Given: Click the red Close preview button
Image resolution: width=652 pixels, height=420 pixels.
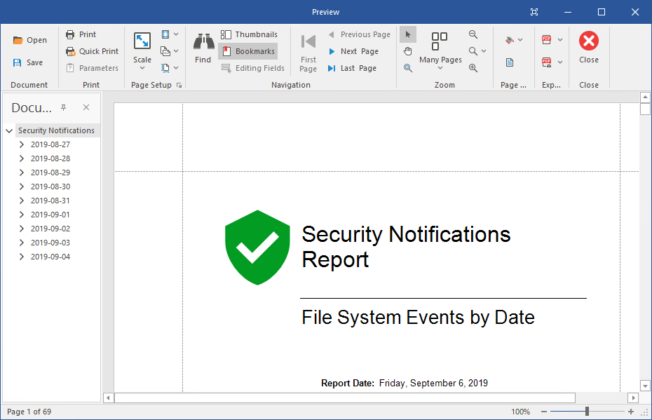Looking at the screenshot, I should click(589, 47).
